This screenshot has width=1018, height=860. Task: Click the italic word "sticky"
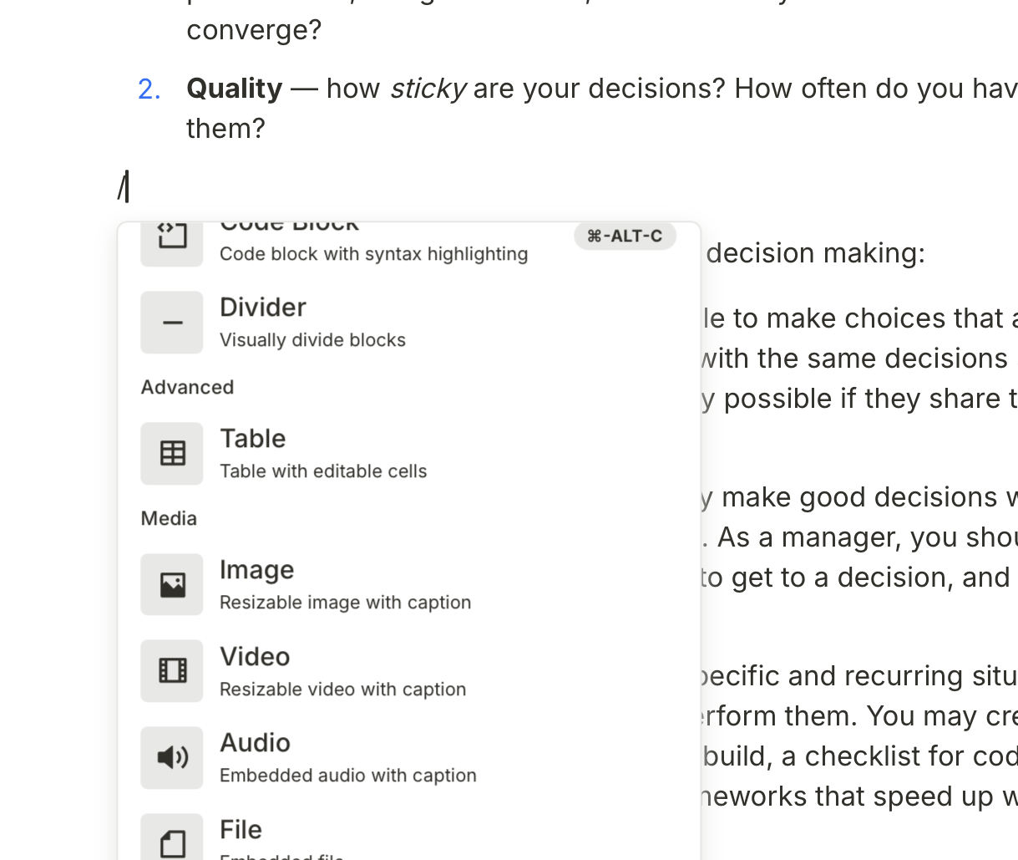(428, 89)
